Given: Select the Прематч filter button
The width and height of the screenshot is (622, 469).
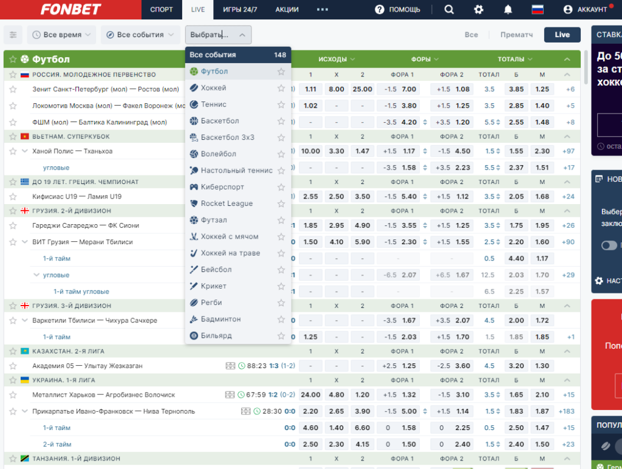Looking at the screenshot, I should coord(516,35).
